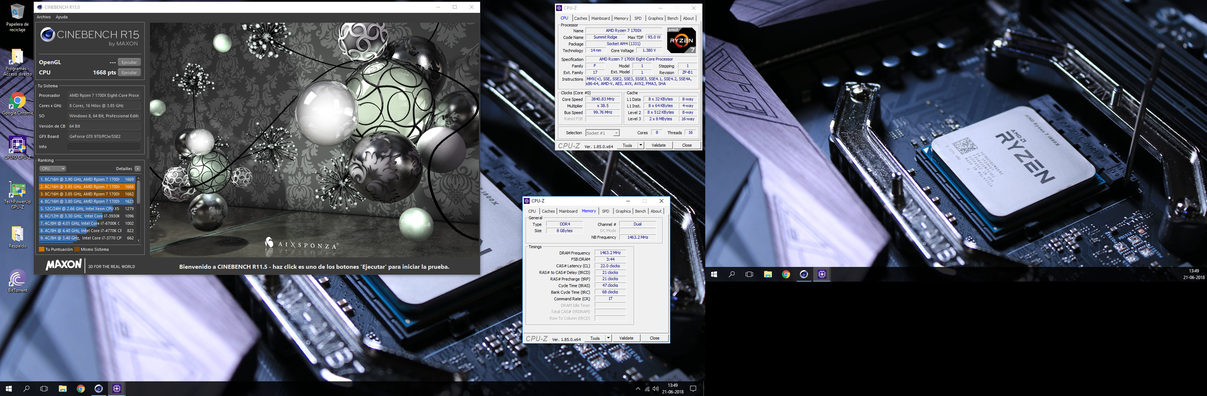This screenshot has width=1207, height=396.
Task: Click search icon on right monitor taskbar
Action: 732,274
